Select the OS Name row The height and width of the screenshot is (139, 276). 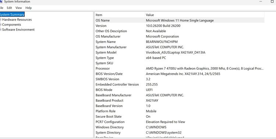click(x=180, y=21)
